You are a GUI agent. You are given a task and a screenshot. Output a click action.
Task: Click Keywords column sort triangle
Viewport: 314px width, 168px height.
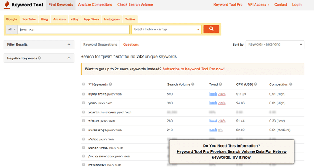click(90, 84)
